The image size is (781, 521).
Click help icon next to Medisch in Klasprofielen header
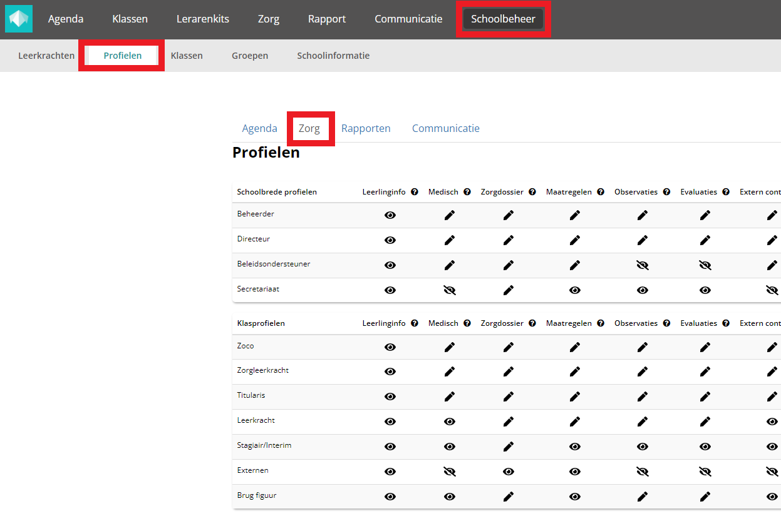(467, 323)
